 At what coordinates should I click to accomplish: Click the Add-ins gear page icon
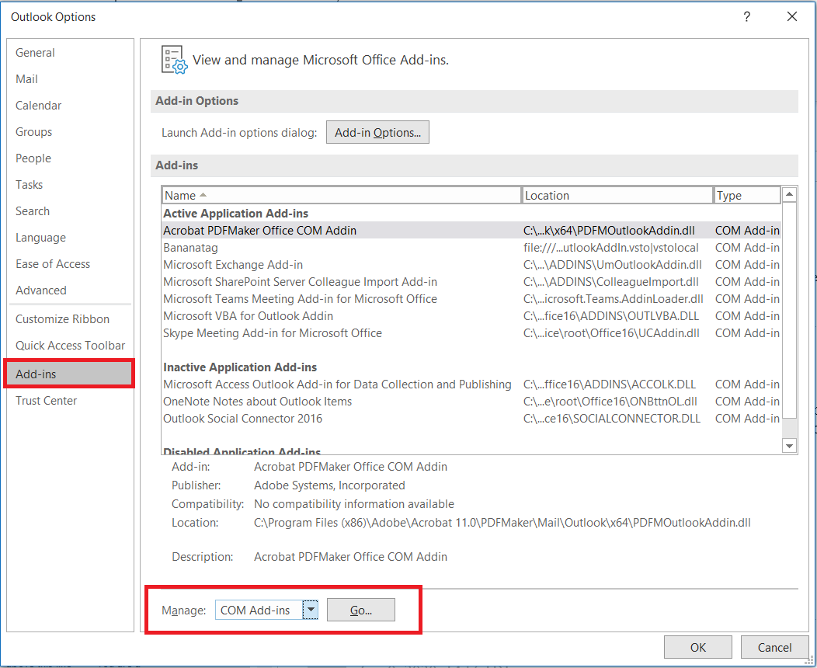(x=174, y=60)
